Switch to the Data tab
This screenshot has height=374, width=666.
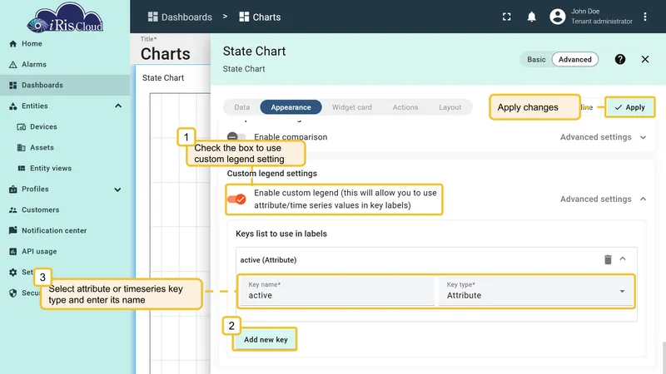click(242, 107)
